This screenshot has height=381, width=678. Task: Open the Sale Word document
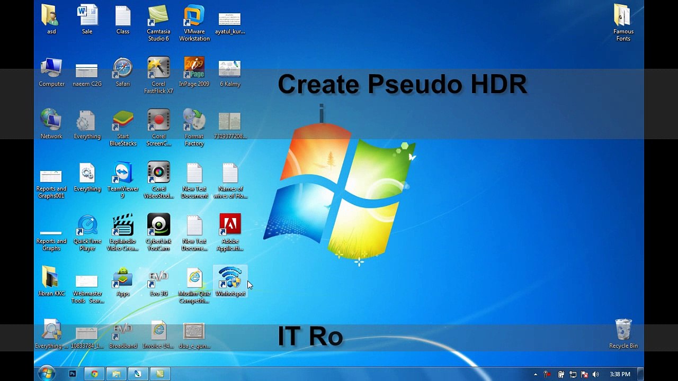87,20
